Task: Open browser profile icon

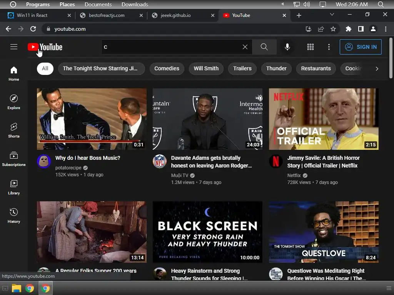Action: [x=373, y=29]
